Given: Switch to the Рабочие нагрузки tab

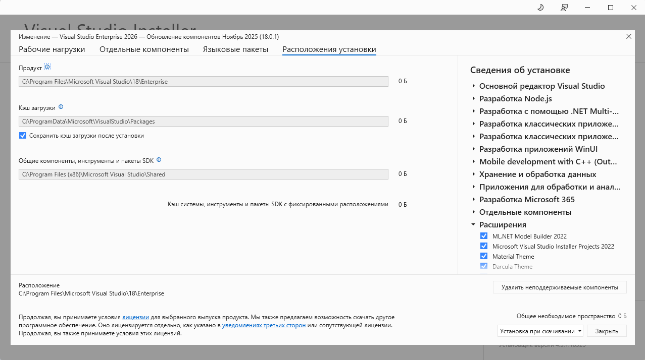Looking at the screenshot, I should pyautogui.click(x=52, y=49).
